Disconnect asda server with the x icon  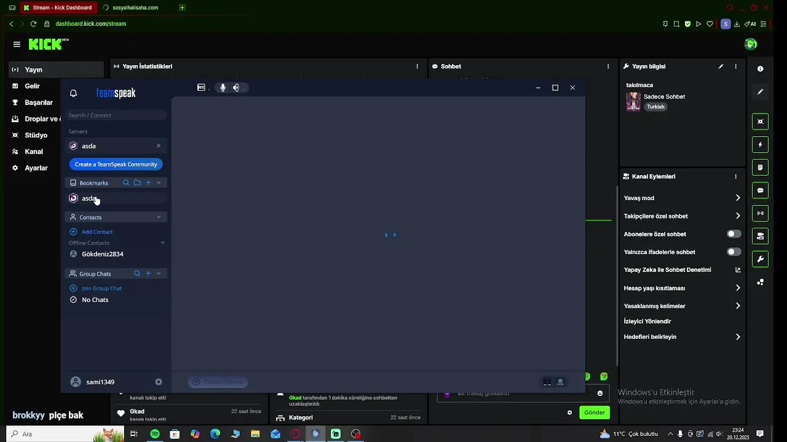159,146
